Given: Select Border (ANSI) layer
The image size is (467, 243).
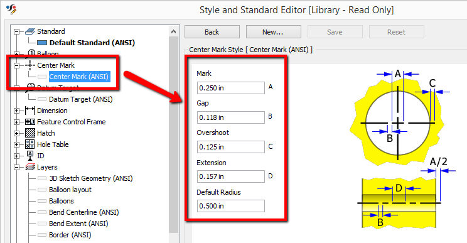Looking at the screenshot, I should pos(70,235).
